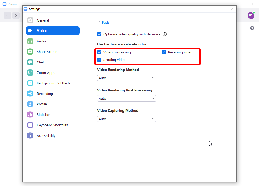
Task: Open the Video Capturing Method dropdown
Action: [x=127, y=119]
